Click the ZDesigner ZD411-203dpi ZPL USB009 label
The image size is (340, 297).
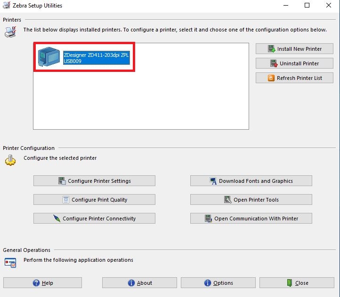coord(97,58)
